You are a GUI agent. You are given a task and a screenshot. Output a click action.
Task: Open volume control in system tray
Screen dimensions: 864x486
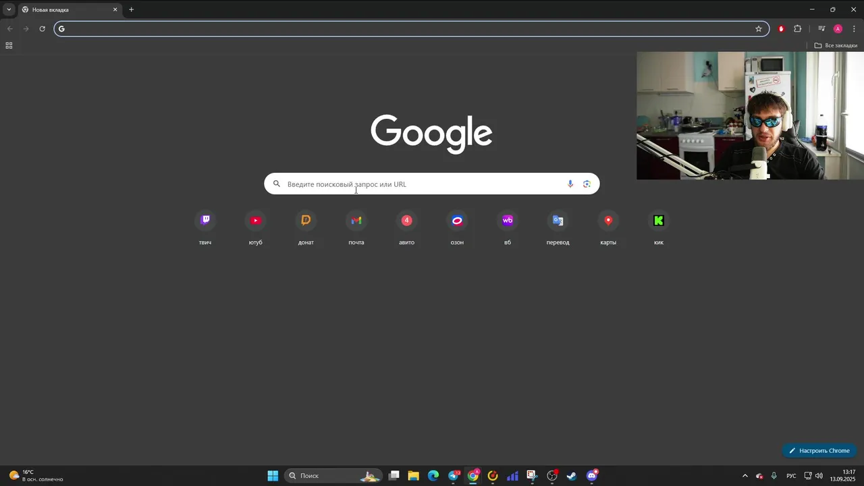819,476
